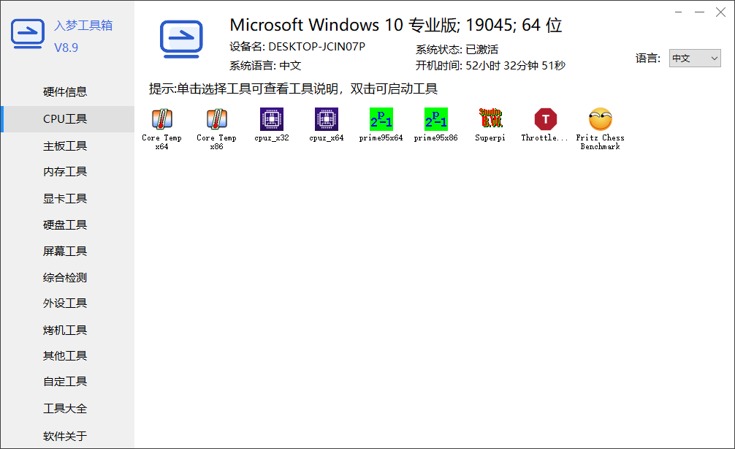The image size is (735, 449).
Task: Choose the cpuz_x64 tool icon
Action: click(x=327, y=119)
